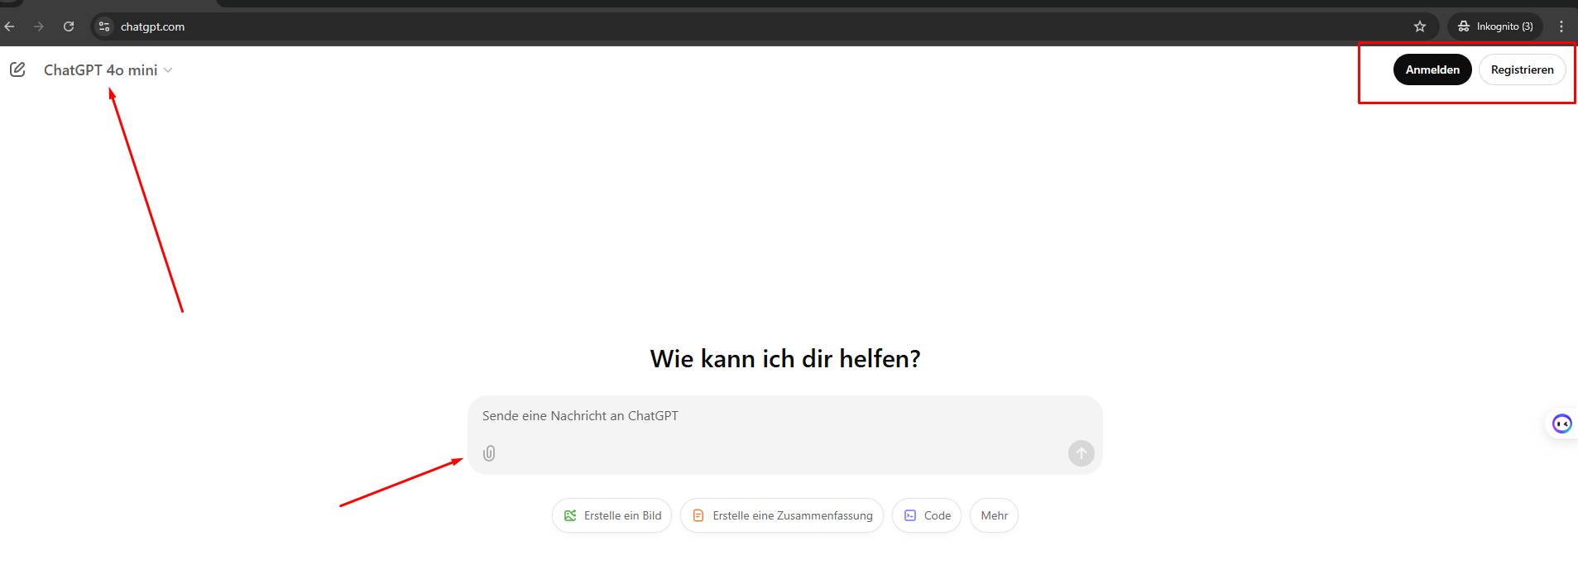This screenshot has width=1578, height=565.
Task: Open the browser three-dot menu
Action: tap(1561, 26)
